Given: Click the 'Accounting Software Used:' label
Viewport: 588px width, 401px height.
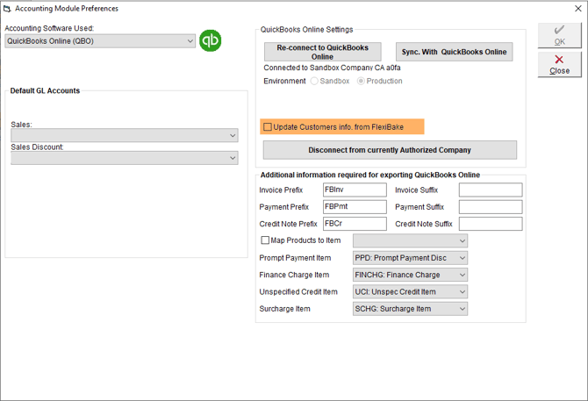Looking at the screenshot, I should pyautogui.click(x=49, y=28).
